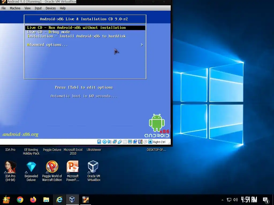Select the plain 'IDA Pro' desktop label
Screen dimensions: 274x205
tap(10, 149)
